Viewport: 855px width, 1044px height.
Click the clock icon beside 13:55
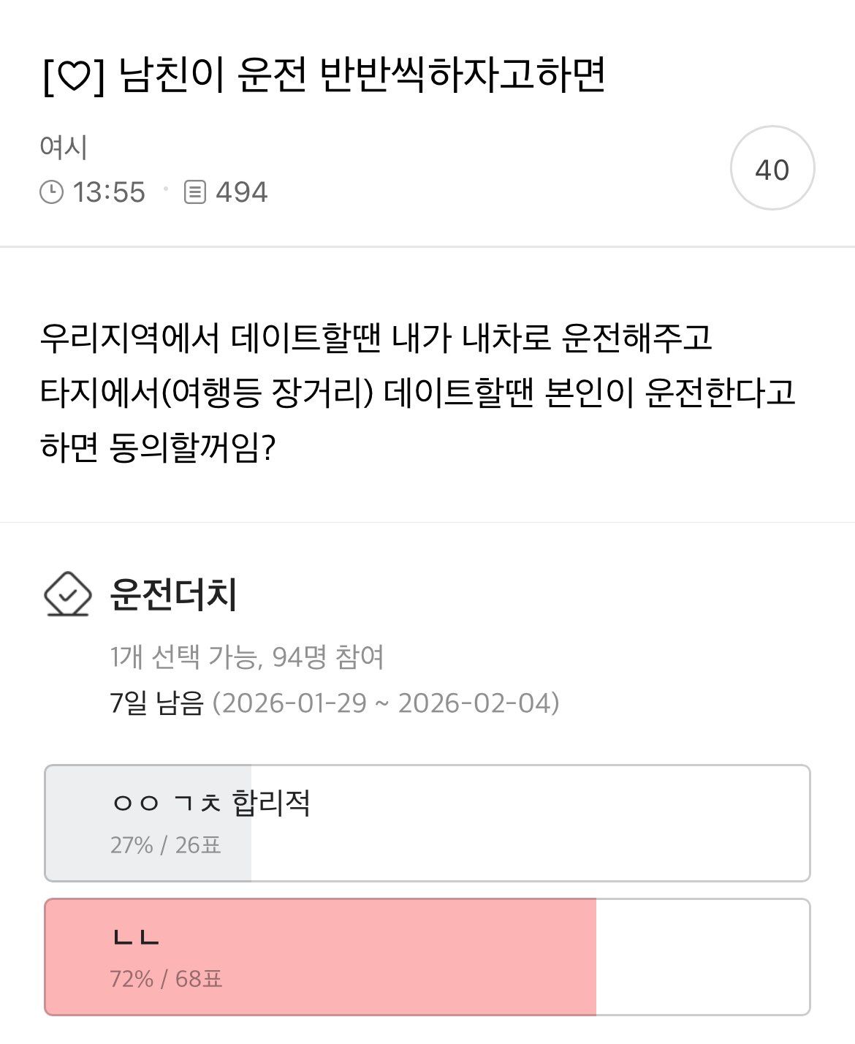point(51,193)
